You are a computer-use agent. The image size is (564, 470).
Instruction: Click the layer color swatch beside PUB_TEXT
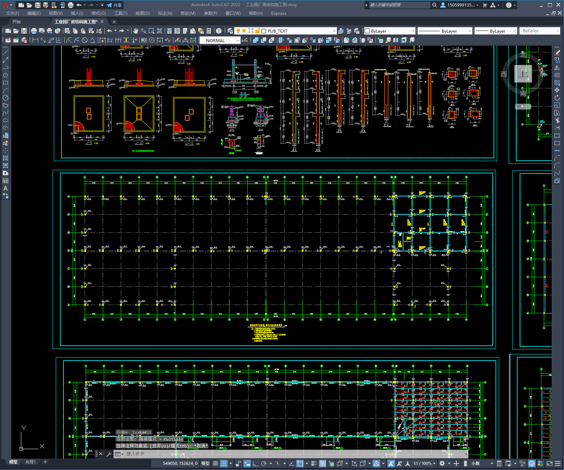[x=264, y=31]
